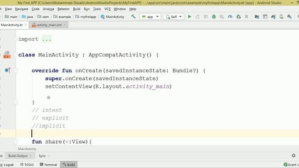Collapse the onCreate function fold marker
This screenshot has width=299, height=168.
pyautogui.click(x=16, y=70)
